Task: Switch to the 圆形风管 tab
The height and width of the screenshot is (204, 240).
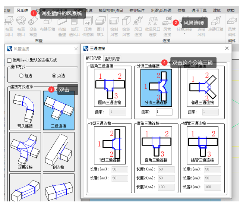Action: coord(112,59)
